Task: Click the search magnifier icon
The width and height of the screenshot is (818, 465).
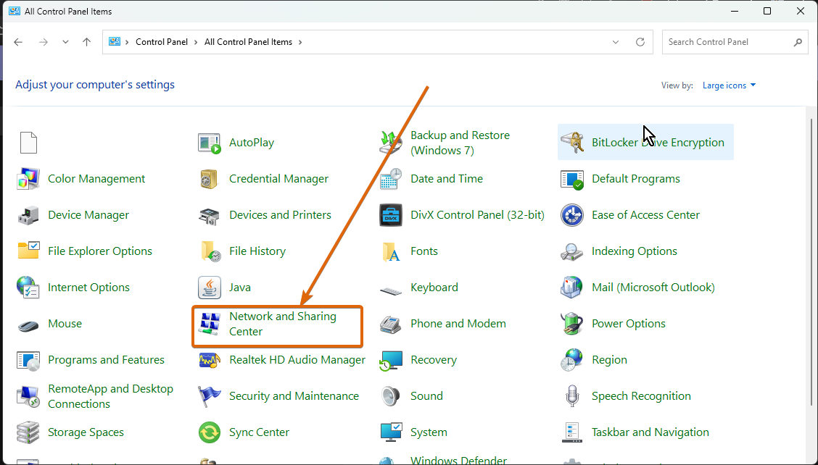Action: pyautogui.click(x=798, y=42)
